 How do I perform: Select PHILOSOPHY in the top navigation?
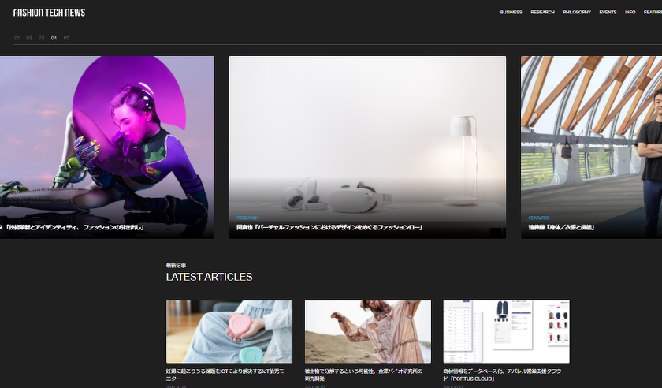click(577, 13)
